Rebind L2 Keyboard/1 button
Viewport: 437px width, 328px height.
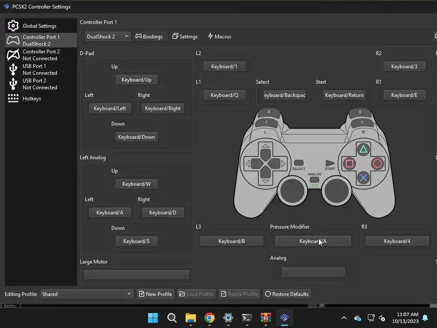pyautogui.click(x=224, y=66)
